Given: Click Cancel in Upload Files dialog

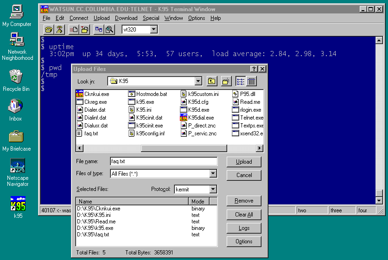Looking at the screenshot, I should [x=244, y=175].
